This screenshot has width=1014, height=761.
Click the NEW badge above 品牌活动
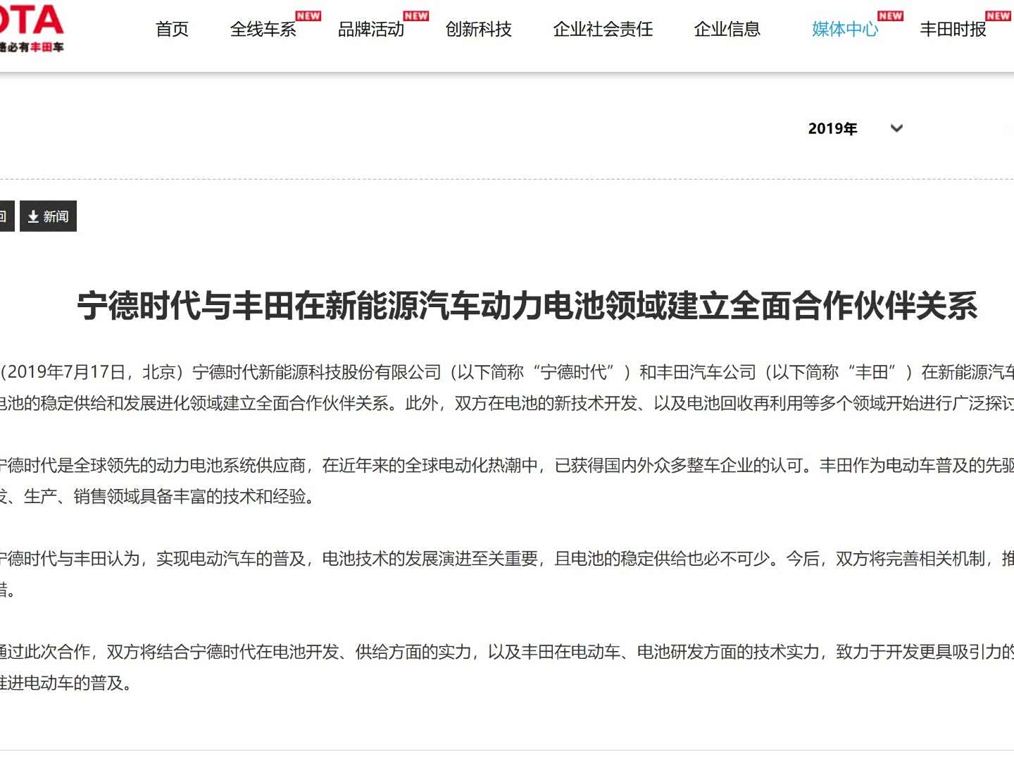[x=415, y=16]
